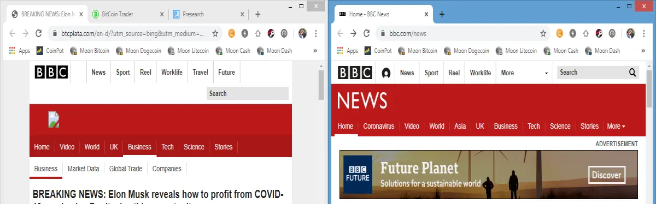Open Coronavirus section on BBC News
The image size is (656, 204).
click(x=379, y=126)
